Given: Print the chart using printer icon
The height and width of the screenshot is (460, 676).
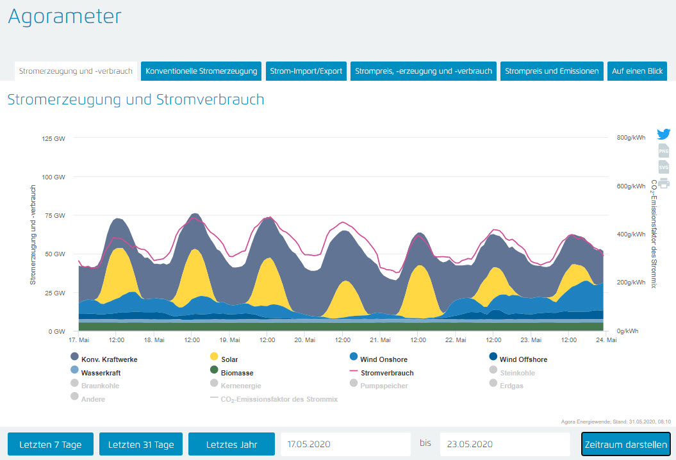Looking at the screenshot, I should coord(663,183).
